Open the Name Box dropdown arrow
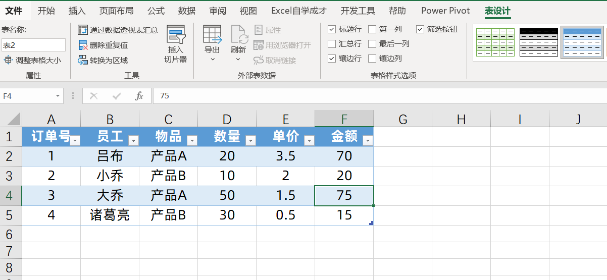This screenshot has height=280, width=607. (59, 96)
